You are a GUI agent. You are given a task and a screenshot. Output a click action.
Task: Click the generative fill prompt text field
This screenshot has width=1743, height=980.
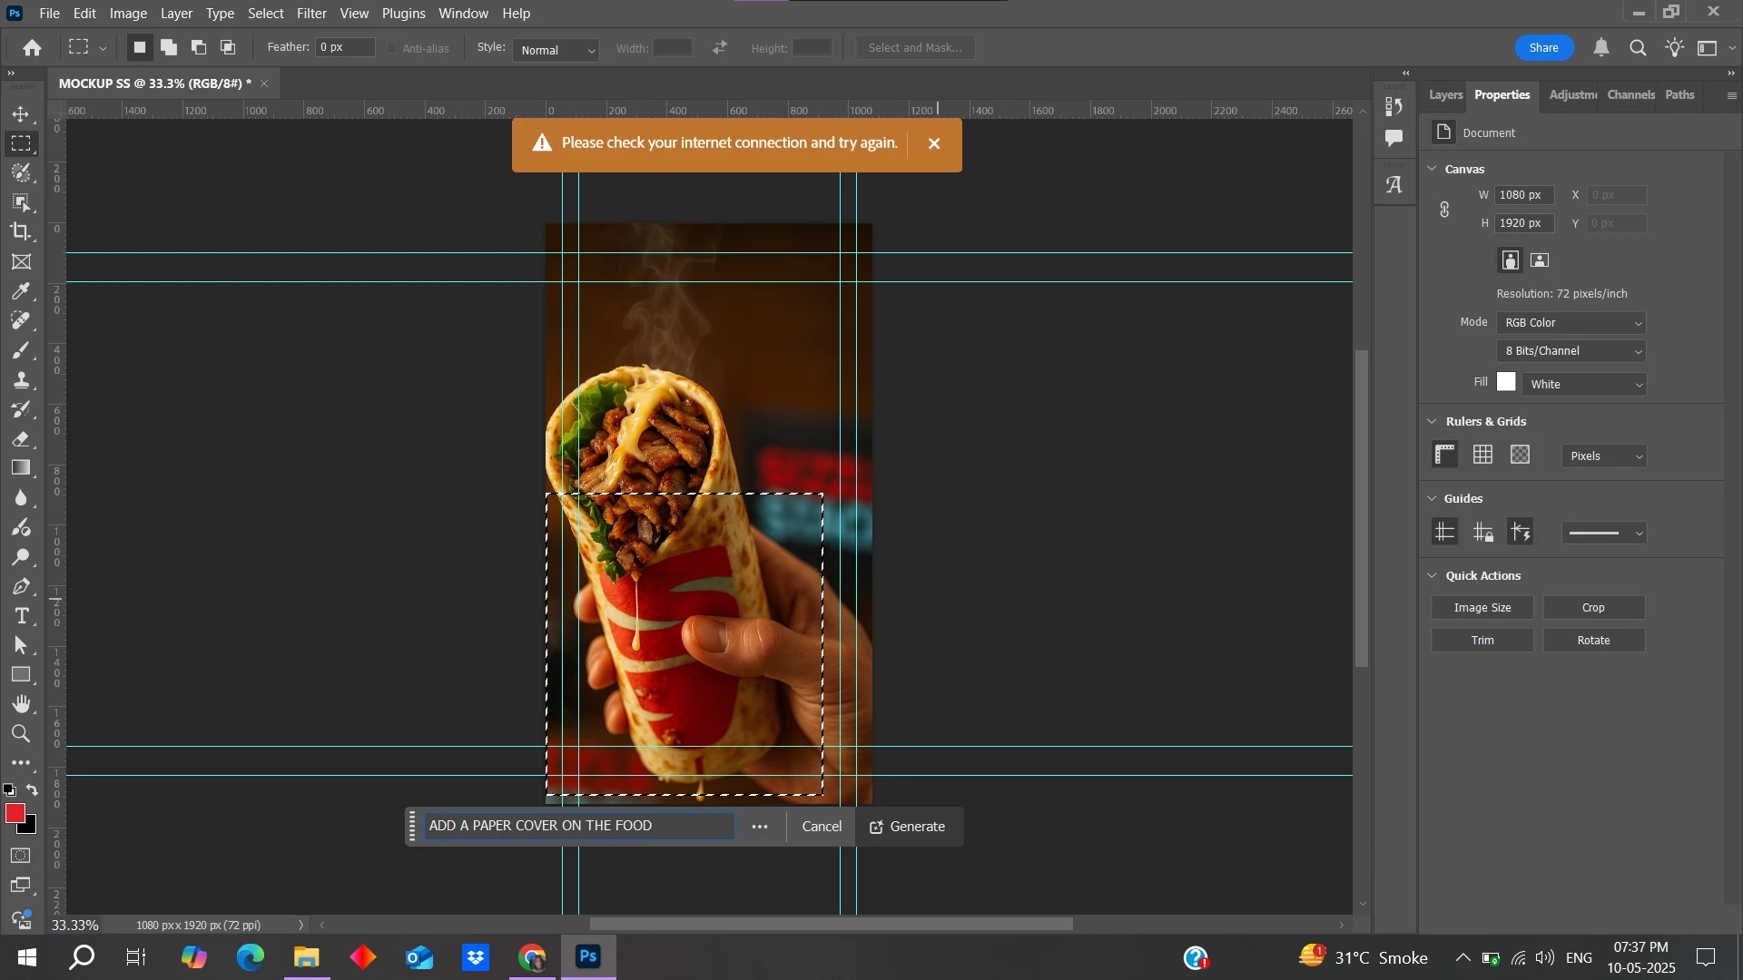[578, 826]
